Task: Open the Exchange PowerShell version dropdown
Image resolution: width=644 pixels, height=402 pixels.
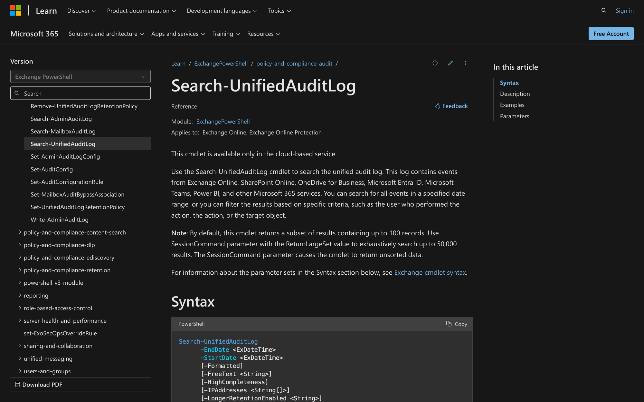Action: click(x=80, y=76)
